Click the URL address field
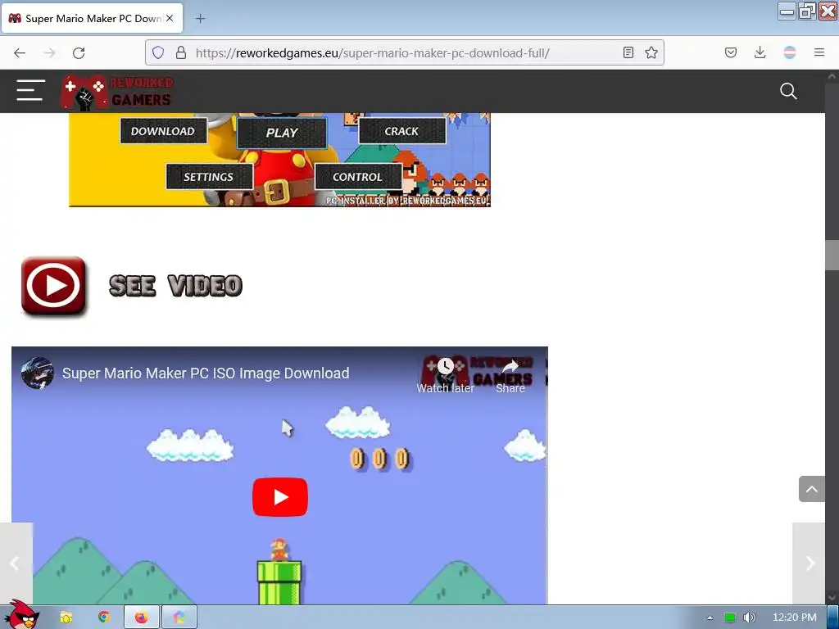The image size is (839, 629). [404, 52]
